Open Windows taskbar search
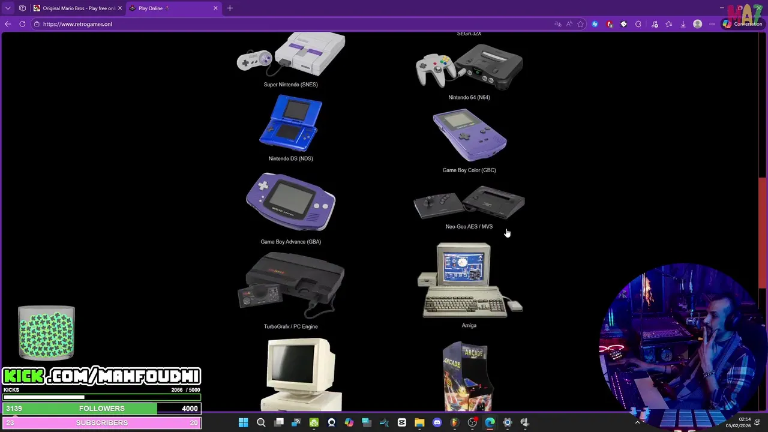This screenshot has width=768, height=432. pyautogui.click(x=261, y=423)
